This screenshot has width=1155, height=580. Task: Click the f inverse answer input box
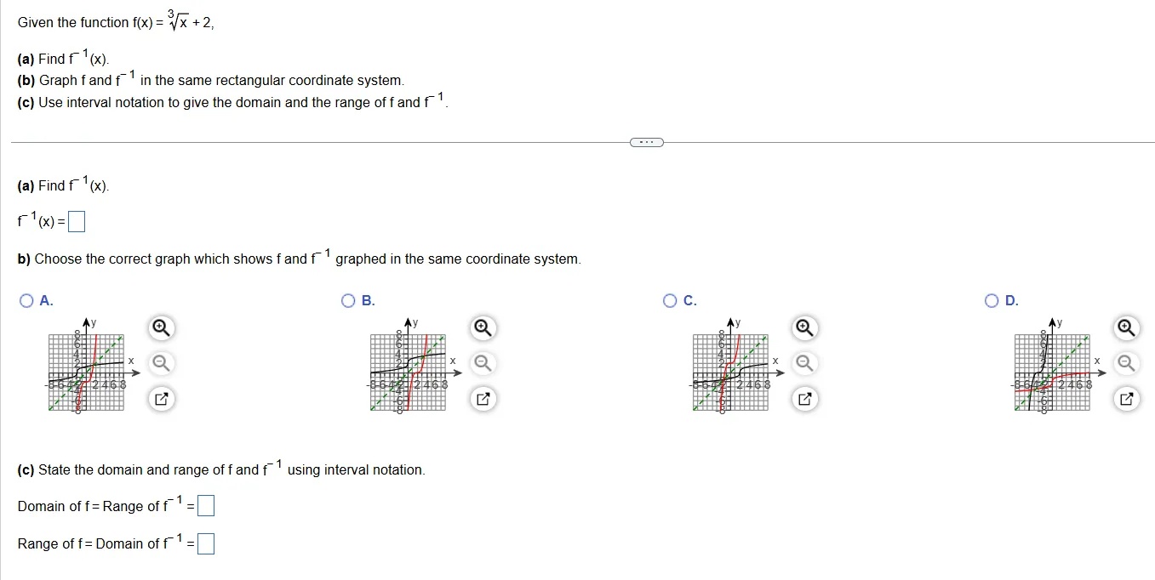[x=76, y=220]
